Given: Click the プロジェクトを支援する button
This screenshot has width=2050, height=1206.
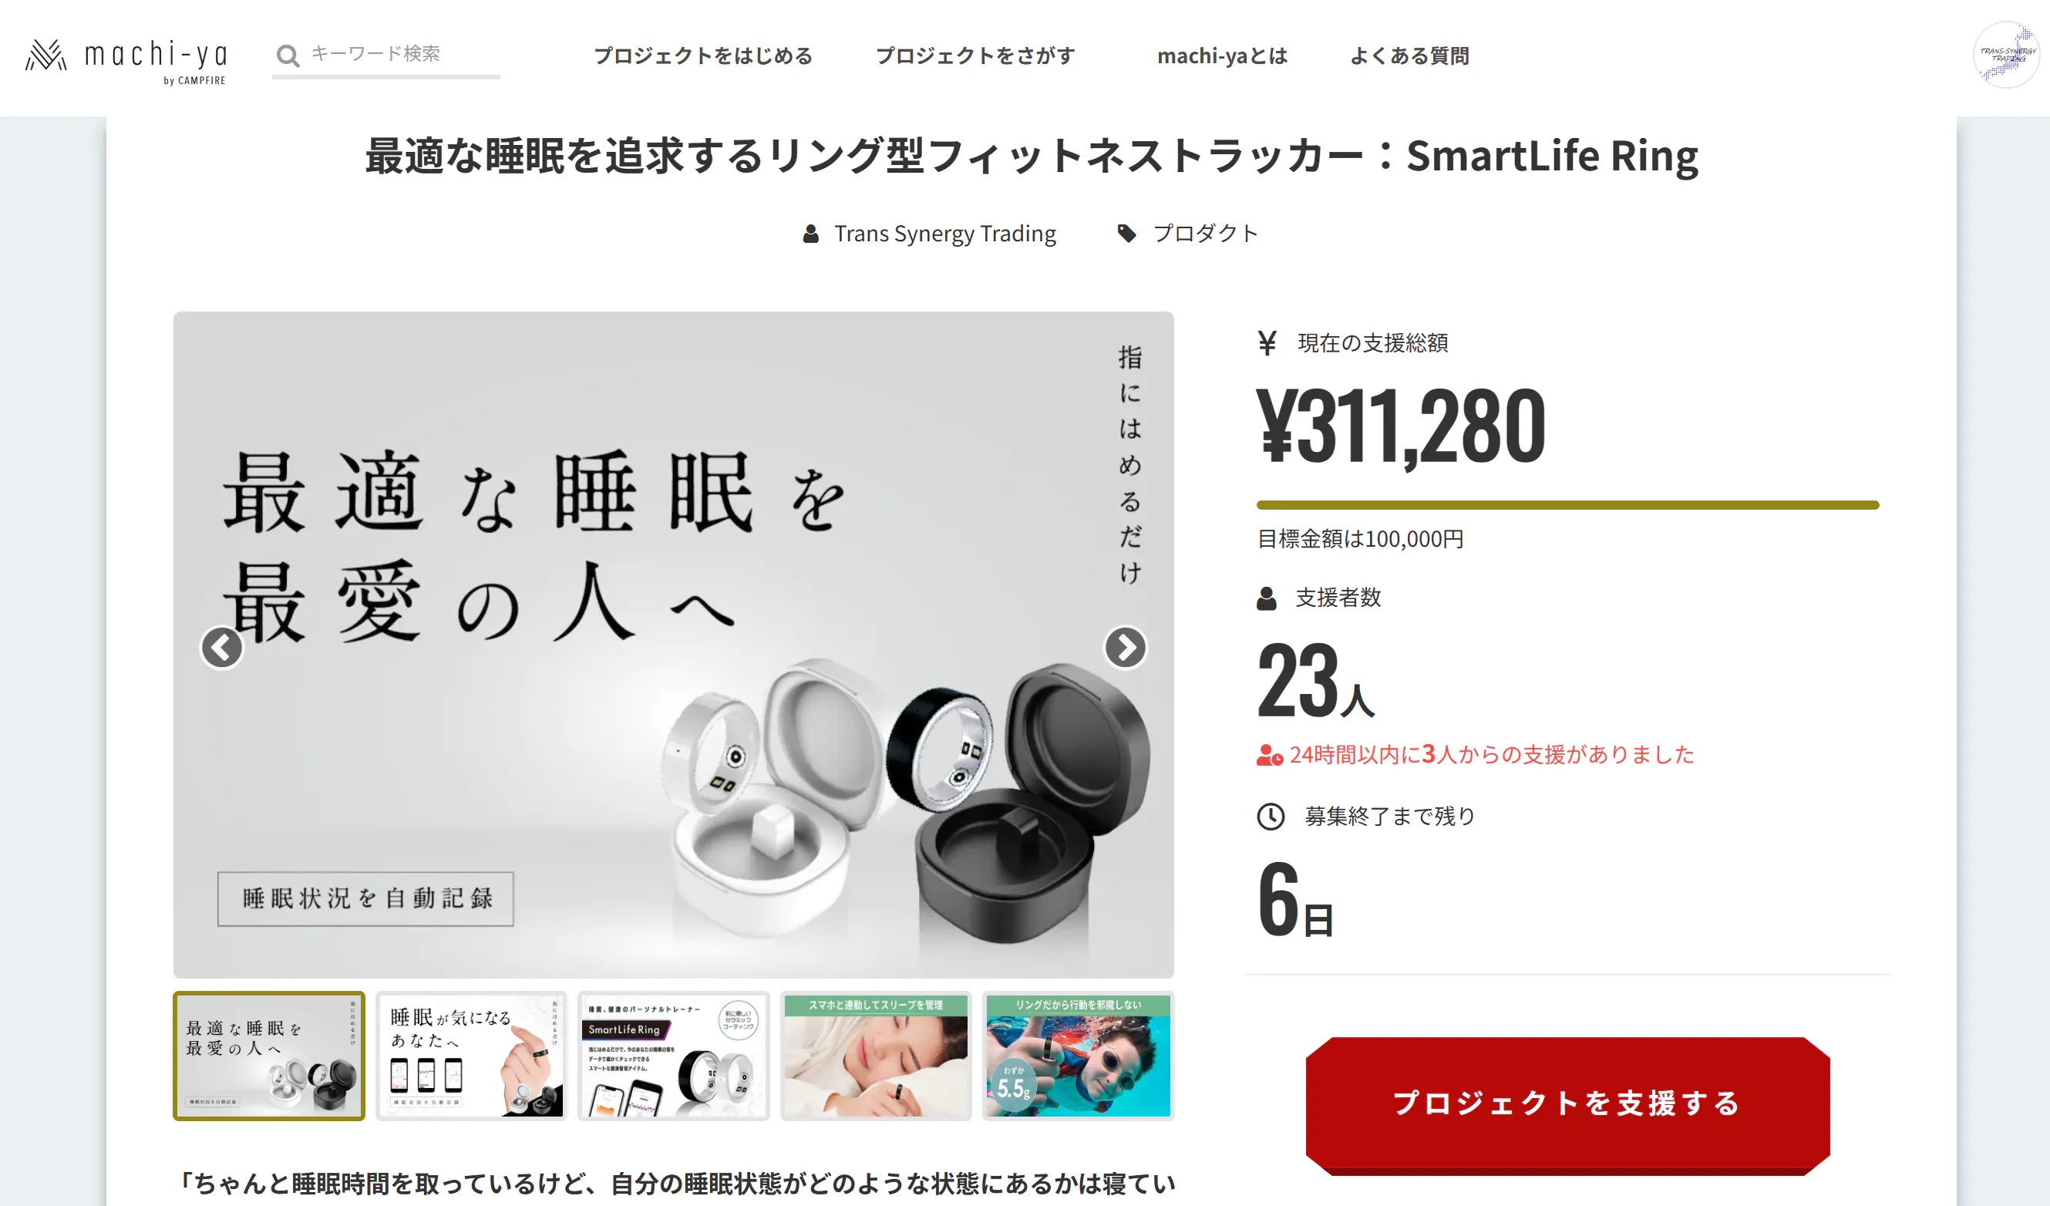Looking at the screenshot, I should click(x=1567, y=1105).
